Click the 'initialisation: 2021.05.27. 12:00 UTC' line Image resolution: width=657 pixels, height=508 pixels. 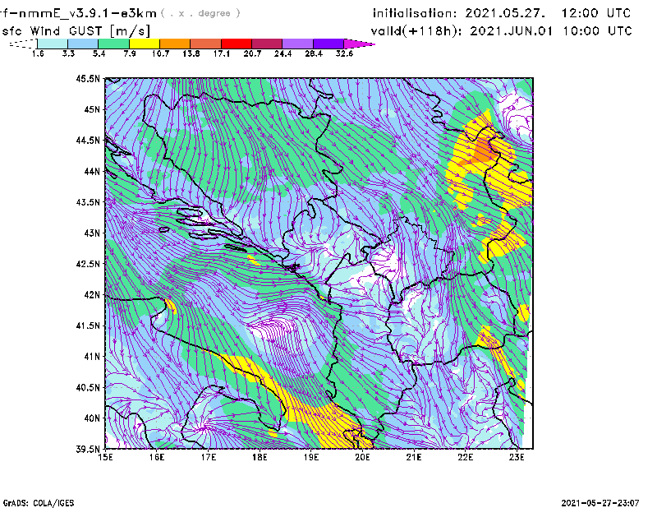coord(502,13)
